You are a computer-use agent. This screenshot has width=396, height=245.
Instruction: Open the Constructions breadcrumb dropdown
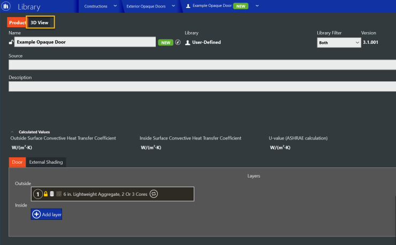pos(115,6)
